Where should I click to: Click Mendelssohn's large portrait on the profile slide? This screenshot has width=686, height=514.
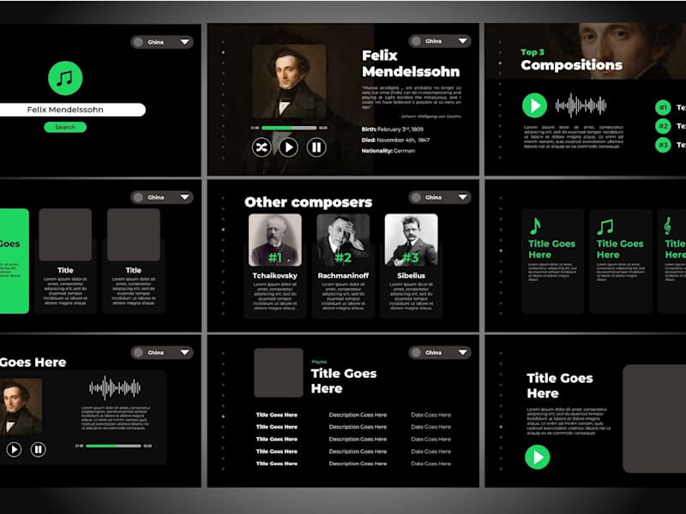[x=289, y=81]
